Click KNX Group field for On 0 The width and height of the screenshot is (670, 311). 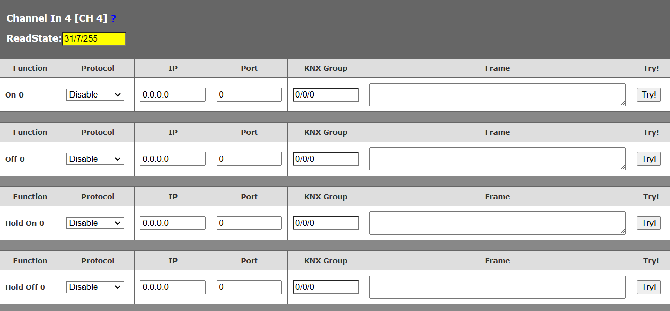[326, 94]
